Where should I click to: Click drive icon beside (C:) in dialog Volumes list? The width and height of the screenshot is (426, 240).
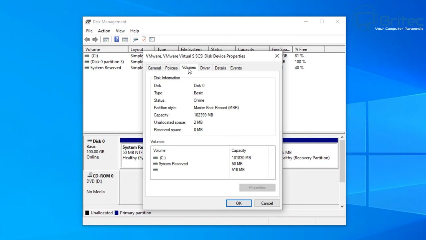point(155,157)
